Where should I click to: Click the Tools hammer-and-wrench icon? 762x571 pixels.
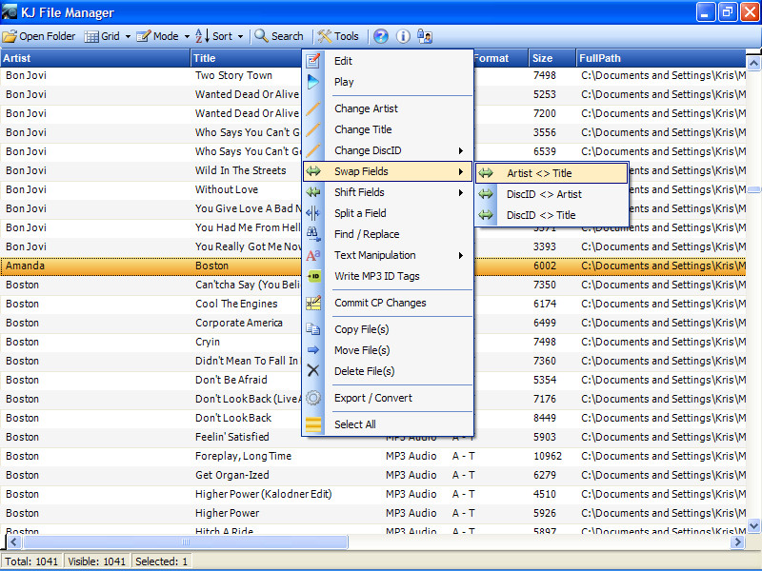tap(324, 36)
